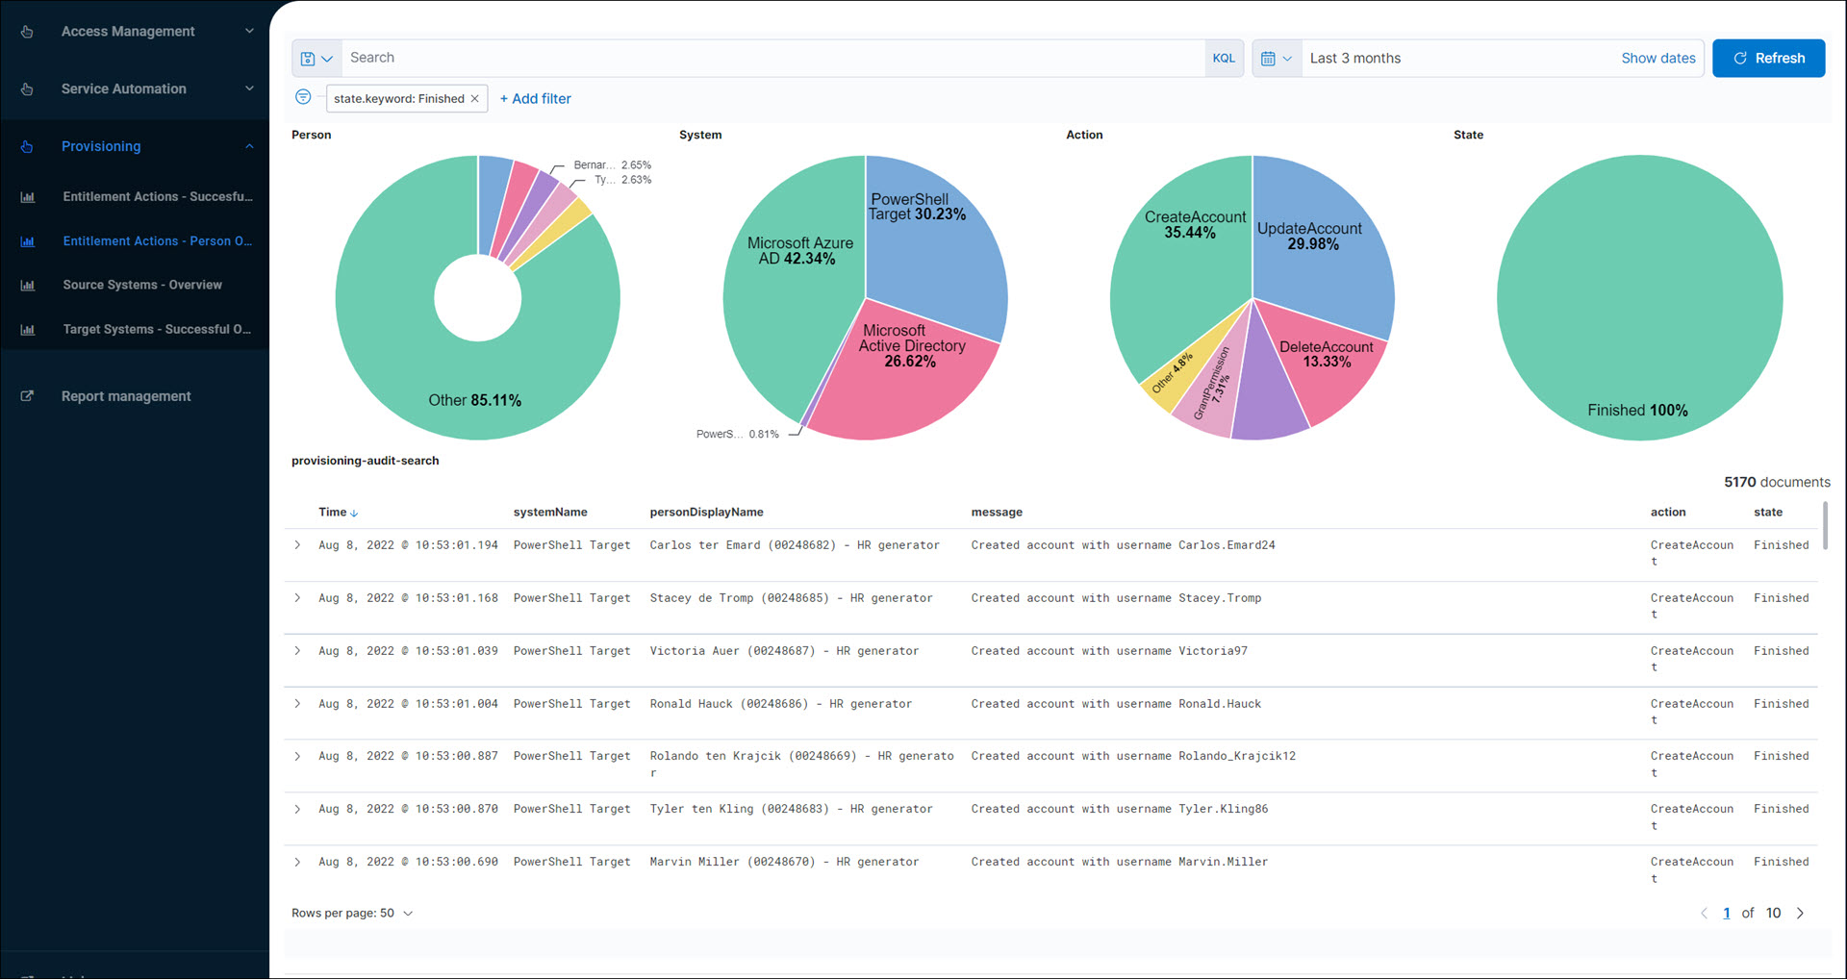Click the table vertical scrollbar

pyautogui.click(x=1825, y=525)
